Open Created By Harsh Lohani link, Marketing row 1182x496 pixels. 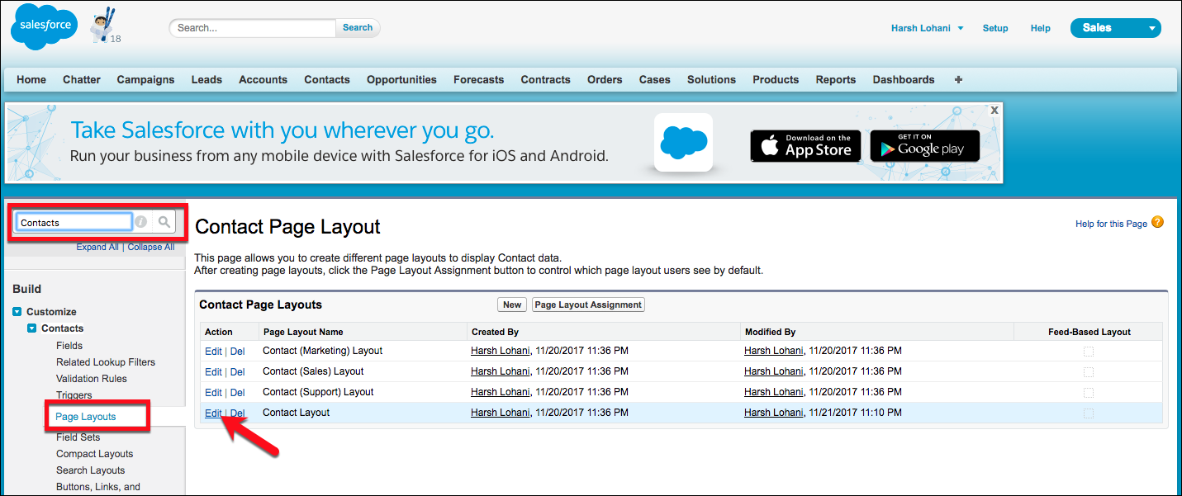[500, 351]
